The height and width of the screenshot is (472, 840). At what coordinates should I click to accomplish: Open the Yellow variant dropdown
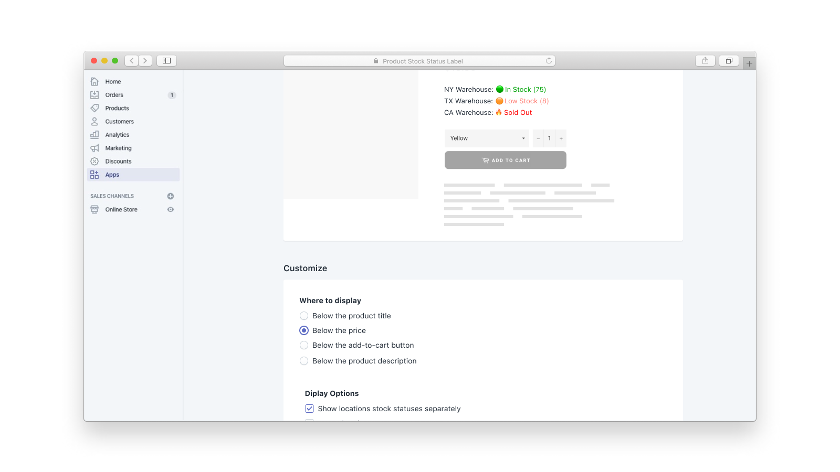tap(486, 138)
